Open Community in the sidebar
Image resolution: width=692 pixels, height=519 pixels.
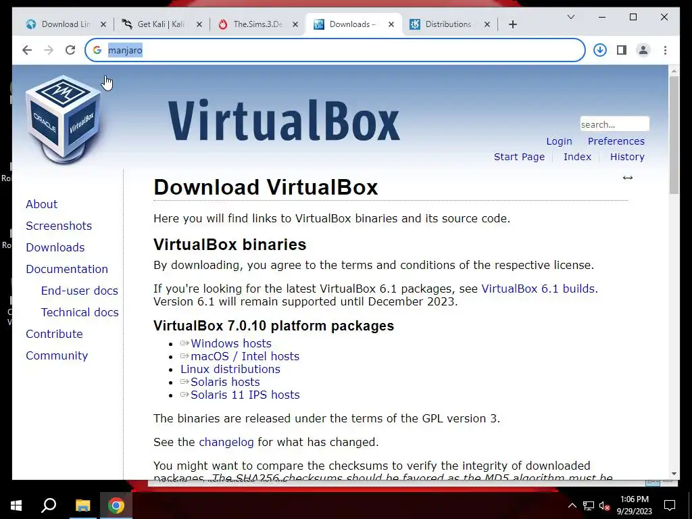[57, 355]
